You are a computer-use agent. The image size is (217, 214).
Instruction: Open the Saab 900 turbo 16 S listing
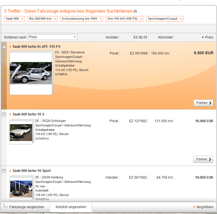coord(28,114)
